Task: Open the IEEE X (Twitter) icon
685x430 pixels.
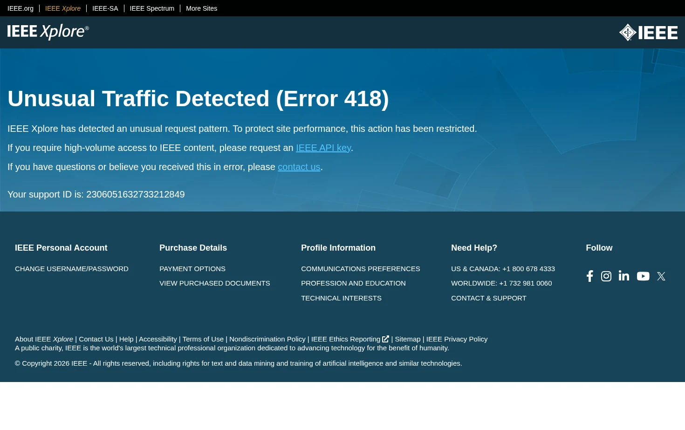Action: (x=661, y=276)
